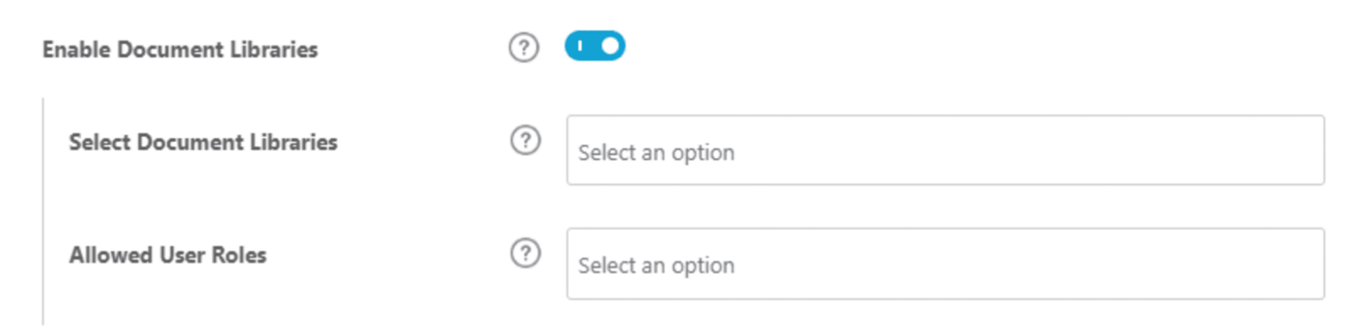1359x331 pixels.
Task: Click the question mark left of User Roles field
Action: pyautogui.click(x=526, y=253)
